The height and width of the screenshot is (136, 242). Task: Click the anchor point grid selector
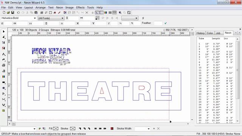98,18
